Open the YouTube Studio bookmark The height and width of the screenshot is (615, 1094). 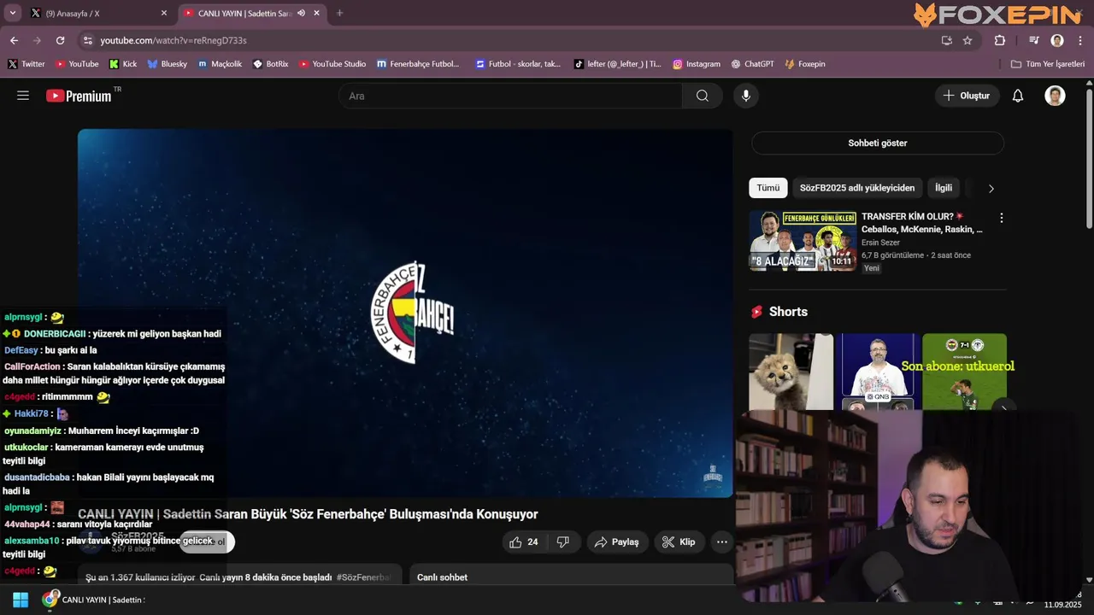(x=332, y=64)
